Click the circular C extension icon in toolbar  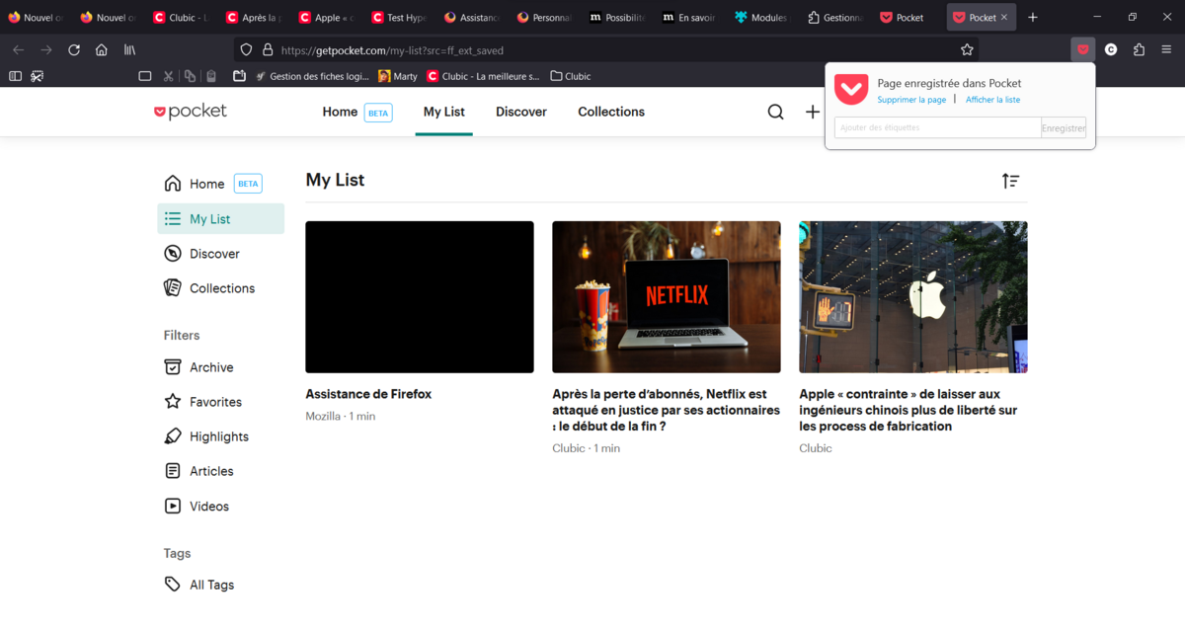[1111, 49]
